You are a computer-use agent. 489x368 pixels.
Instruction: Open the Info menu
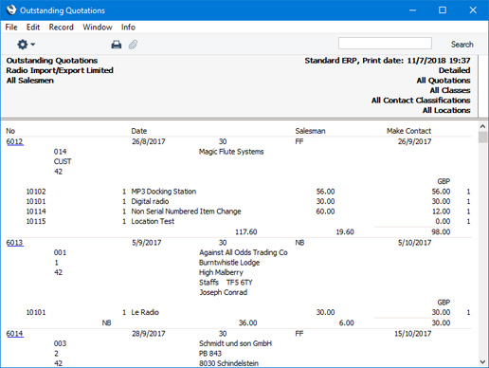[x=128, y=28]
